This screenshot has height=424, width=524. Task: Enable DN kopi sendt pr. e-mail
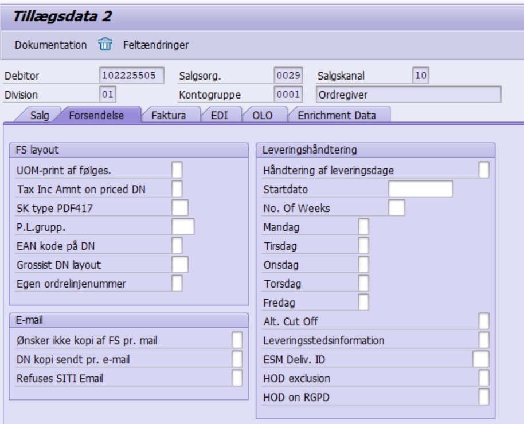(237, 359)
